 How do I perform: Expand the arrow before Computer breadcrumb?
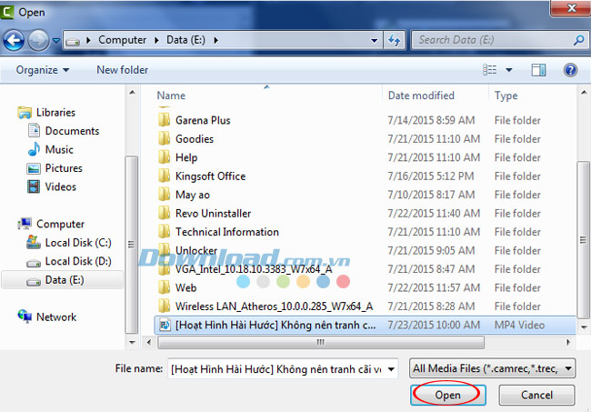[x=88, y=40]
